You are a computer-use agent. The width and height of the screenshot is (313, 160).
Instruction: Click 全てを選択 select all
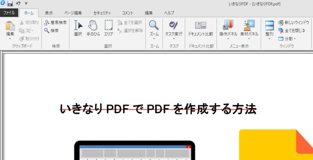coord(130,23)
